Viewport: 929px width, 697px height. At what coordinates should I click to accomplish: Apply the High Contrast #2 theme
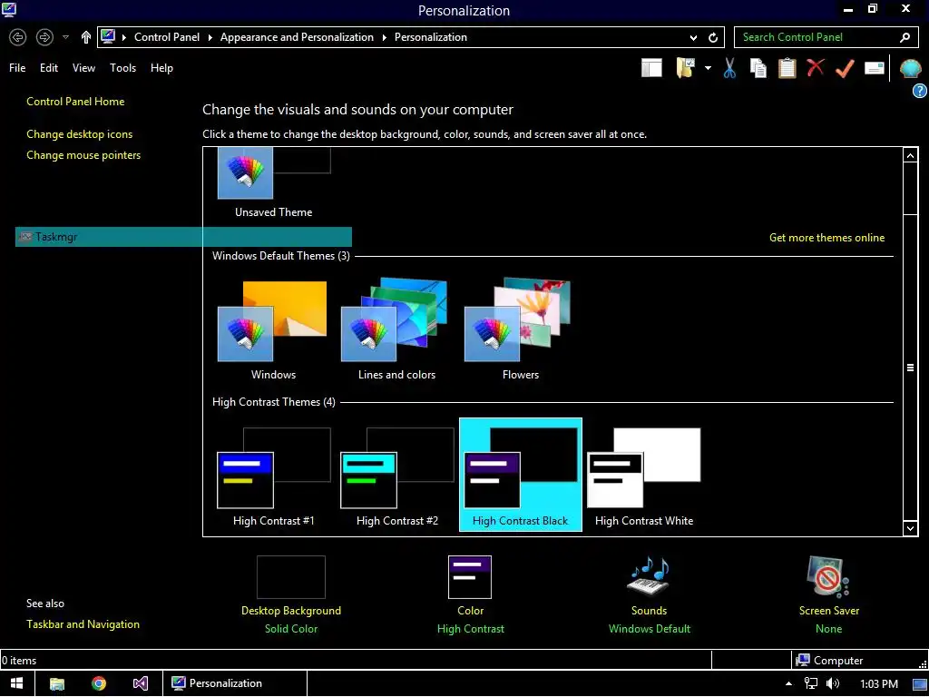click(397, 476)
